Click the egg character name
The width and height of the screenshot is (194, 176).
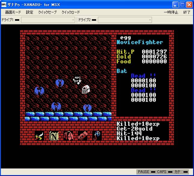pos(126,38)
